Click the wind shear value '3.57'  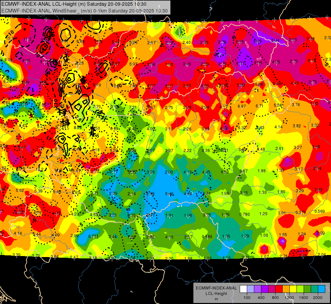click(x=188, y=237)
